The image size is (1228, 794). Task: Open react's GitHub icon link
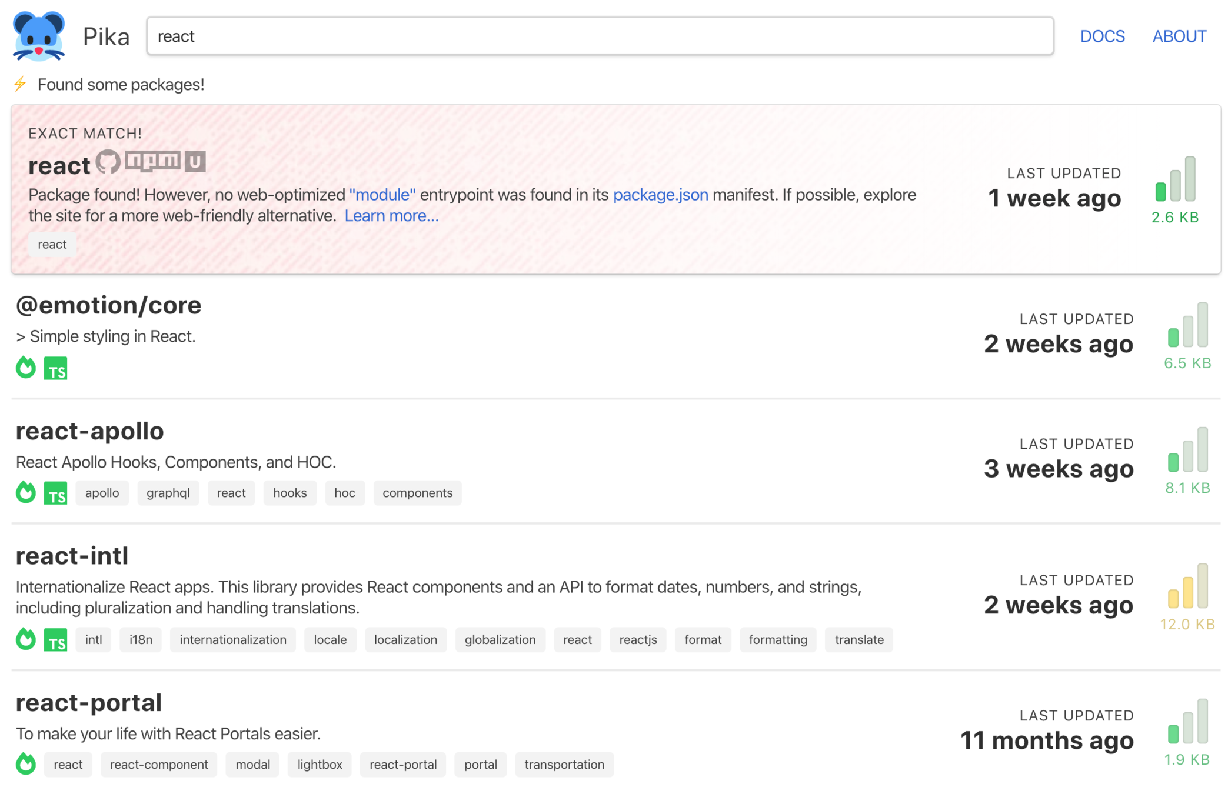click(108, 162)
